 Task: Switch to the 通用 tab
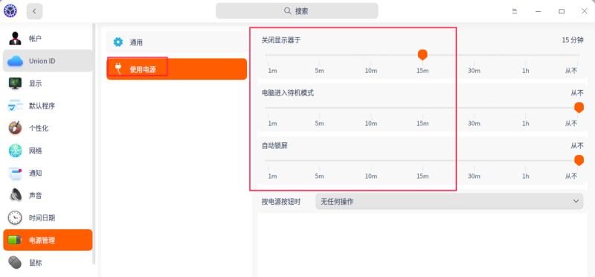(x=177, y=42)
